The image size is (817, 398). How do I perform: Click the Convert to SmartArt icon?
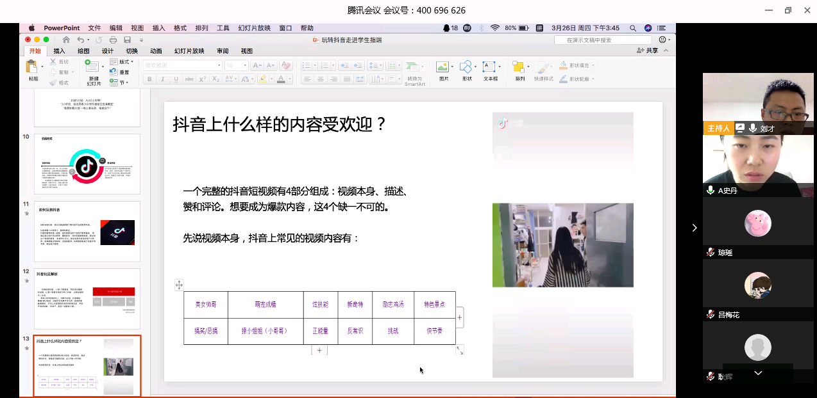point(414,68)
